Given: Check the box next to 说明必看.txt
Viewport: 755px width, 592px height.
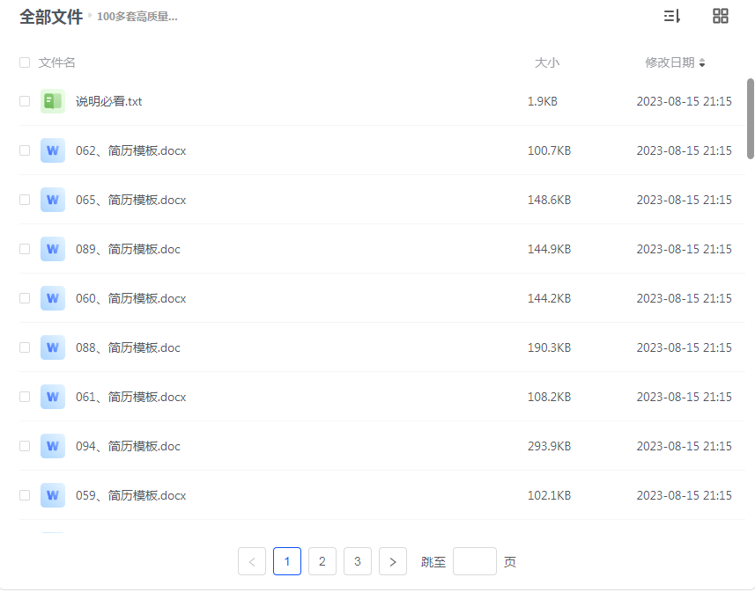Looking at the screenshot, I should pos(25,100).
